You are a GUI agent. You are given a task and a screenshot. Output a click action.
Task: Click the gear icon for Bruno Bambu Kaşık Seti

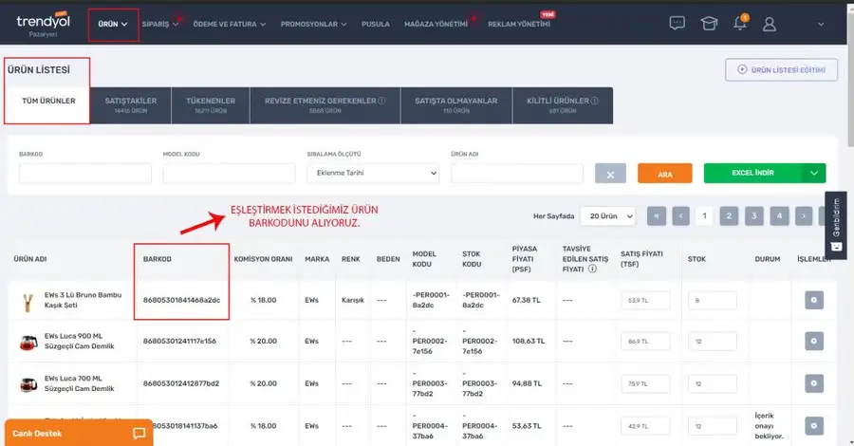coord(814,300)
